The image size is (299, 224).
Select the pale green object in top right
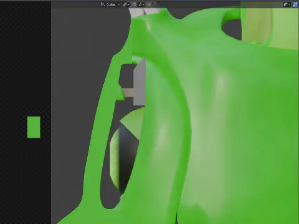pyautogui.click(x=270, y=25)
